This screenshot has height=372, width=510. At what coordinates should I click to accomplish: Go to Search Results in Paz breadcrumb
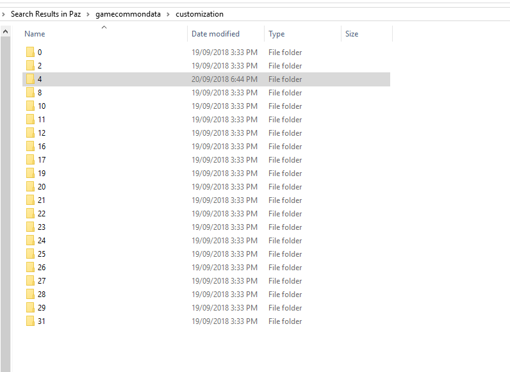(45, 14)
